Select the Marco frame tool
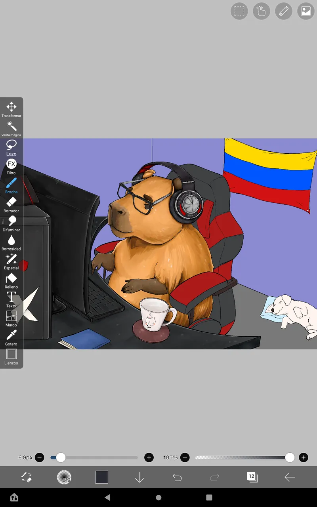 pyautogui.click(x=11, y=318)
